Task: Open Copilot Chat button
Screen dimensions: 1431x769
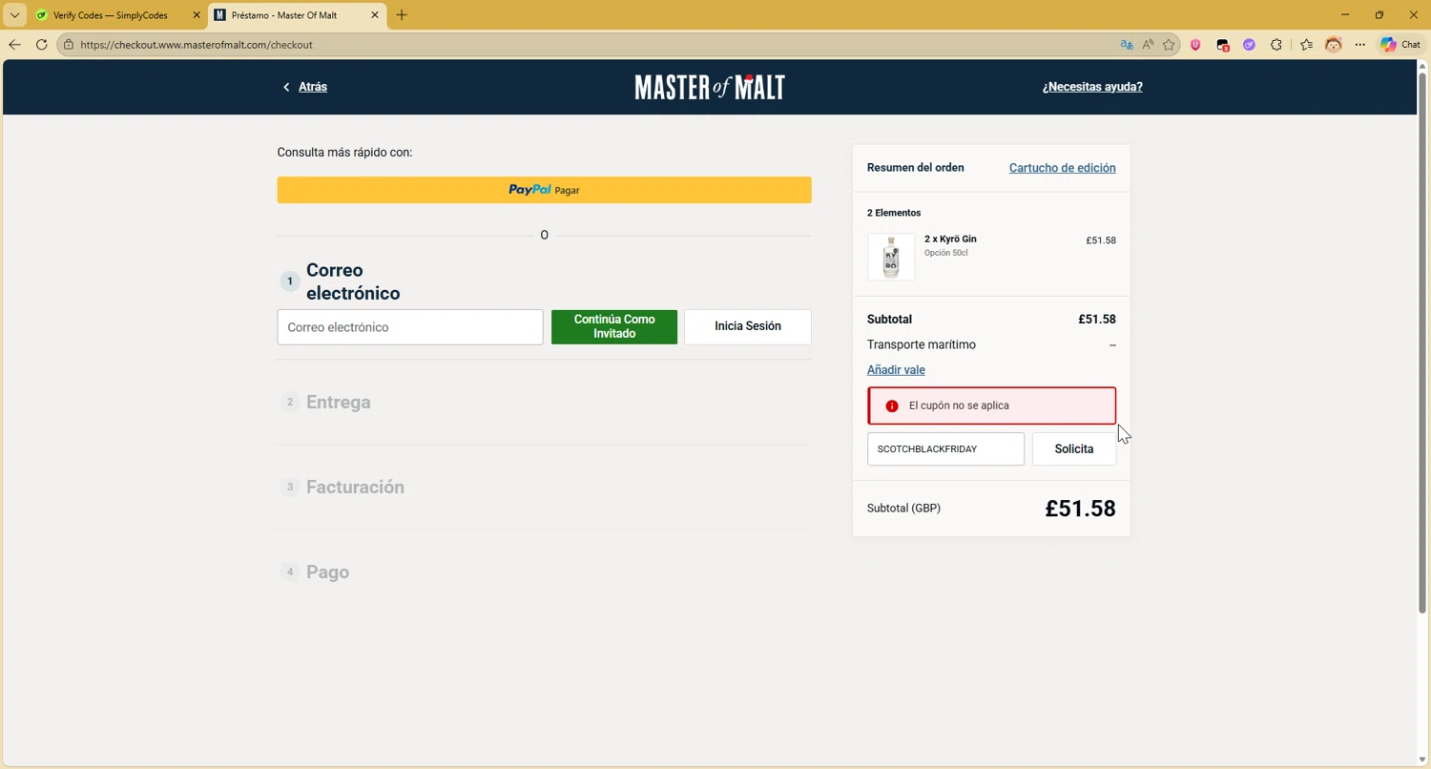Action: point(1400,45)
